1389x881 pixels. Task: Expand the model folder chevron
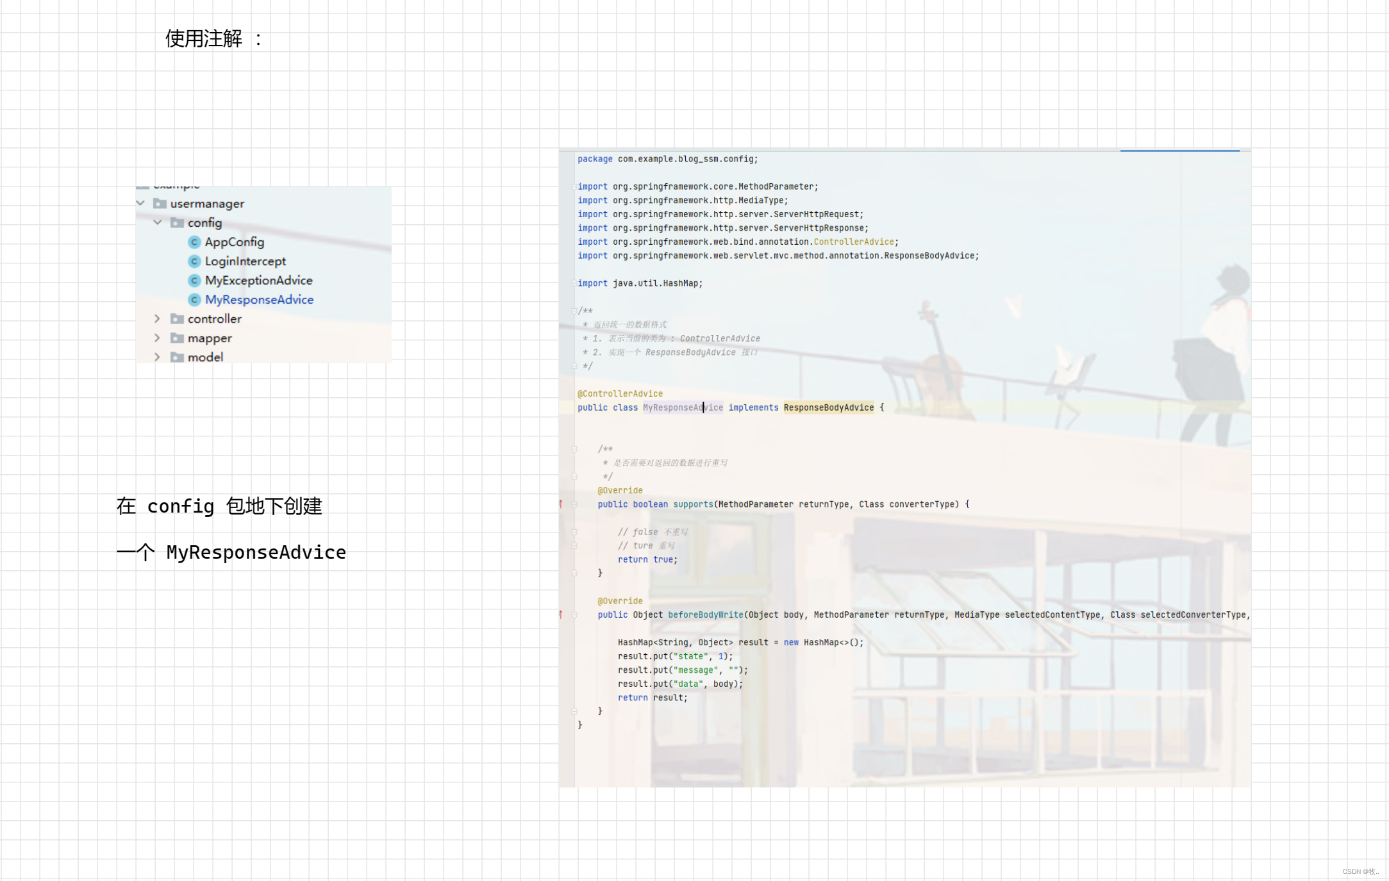(x=158, y=357)
